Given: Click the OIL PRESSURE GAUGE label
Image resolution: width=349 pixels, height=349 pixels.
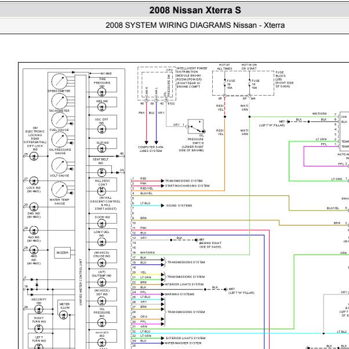Looking at the screenshot, I should pos(60,151).
